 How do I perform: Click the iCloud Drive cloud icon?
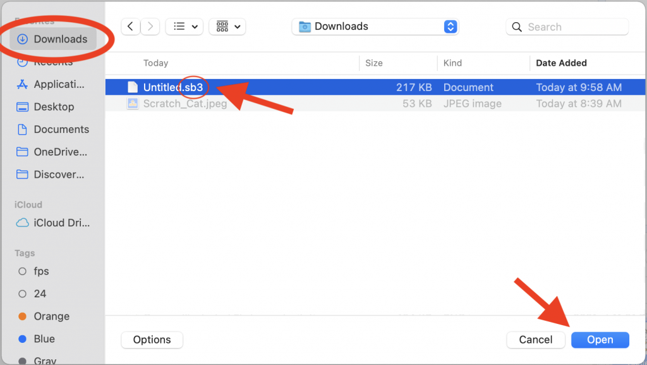(x=23, y=223)
